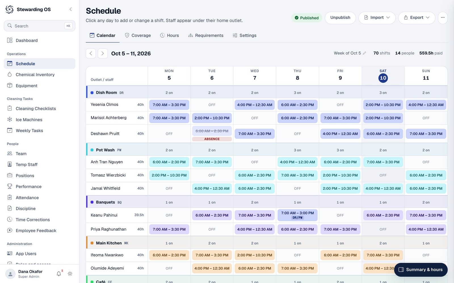The width and height of the screenshot is (454, 283).
Task: Open Jamal Whitfield Tuesday 4:00 PM shift
Action: [212, 188]
